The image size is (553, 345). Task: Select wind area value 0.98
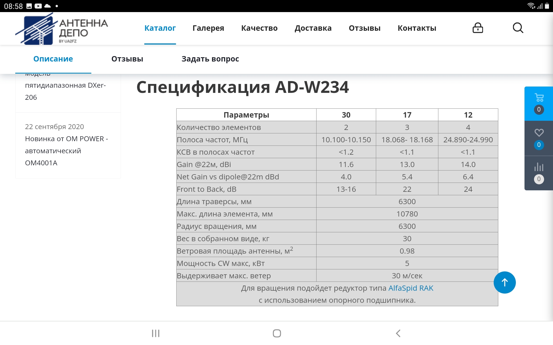(407, 251)
